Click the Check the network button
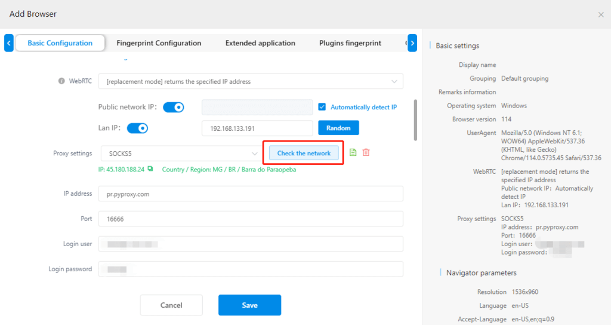Image resolution: width=611 pixels, height=325 pixels. 304,153
